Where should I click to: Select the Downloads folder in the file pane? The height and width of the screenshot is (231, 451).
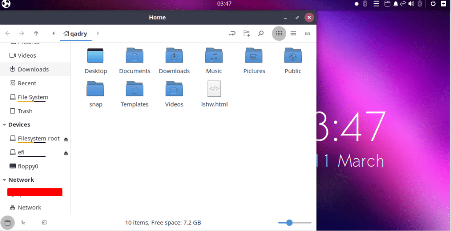point(174,55)
